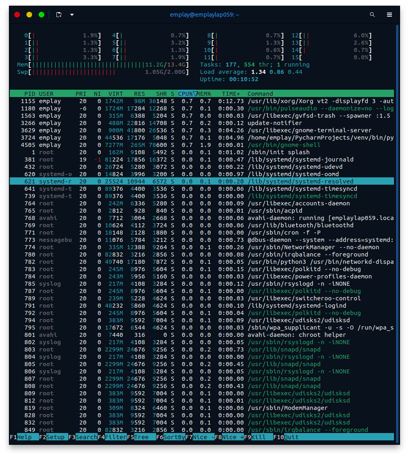
Task: Quit htop with F10
Action: 287,437
